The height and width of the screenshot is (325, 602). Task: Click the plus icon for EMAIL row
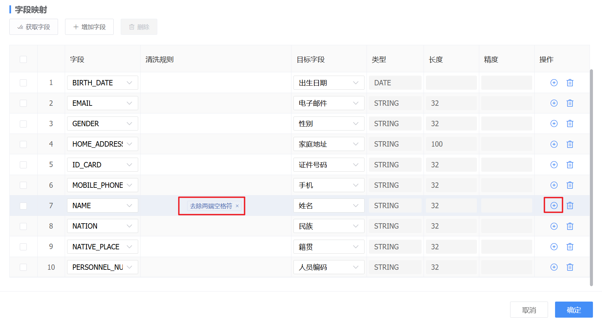point(554,103)
